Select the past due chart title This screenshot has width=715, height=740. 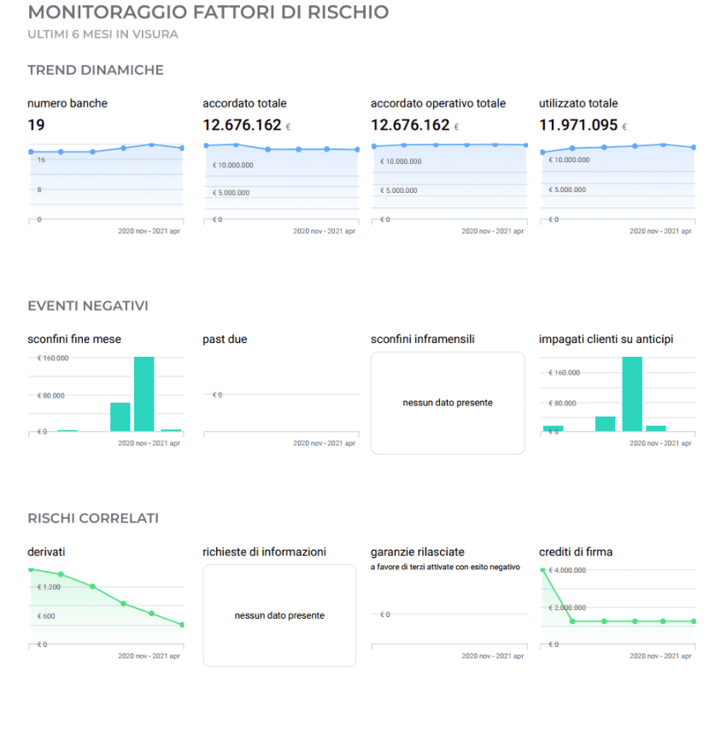point(225,339)
